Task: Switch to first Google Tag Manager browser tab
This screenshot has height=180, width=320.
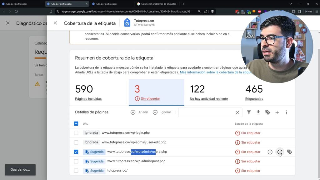Action: point(22,4)
